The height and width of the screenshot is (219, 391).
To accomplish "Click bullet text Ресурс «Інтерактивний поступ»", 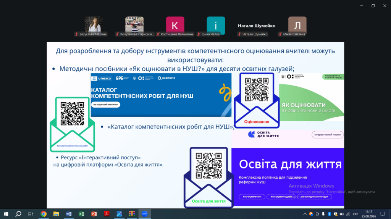I will coord(101,158).
